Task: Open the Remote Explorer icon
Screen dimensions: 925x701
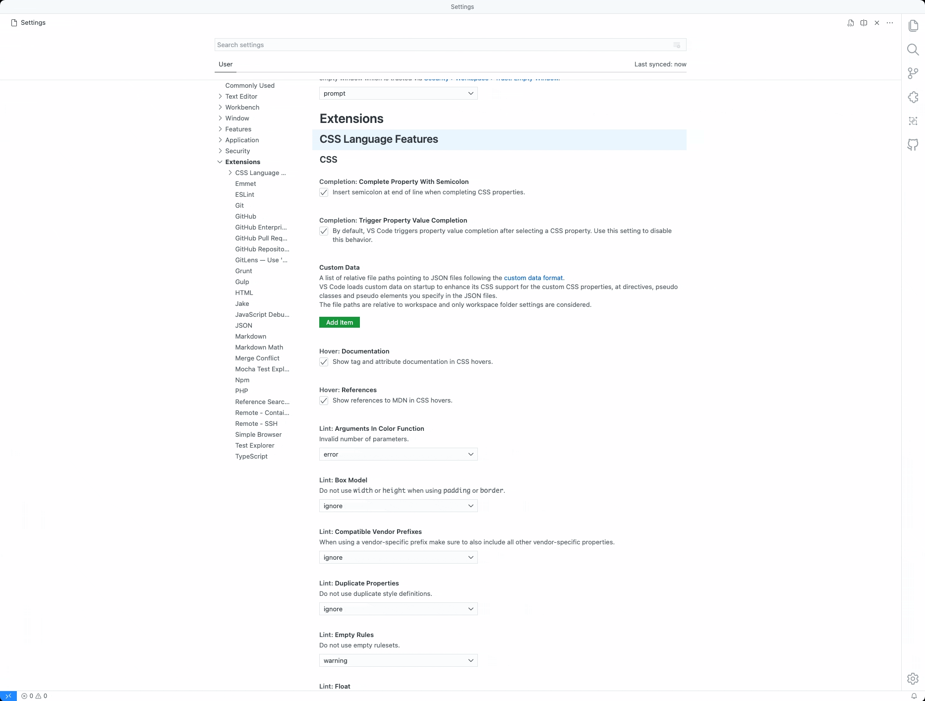Action: click(x=913, y=121)
